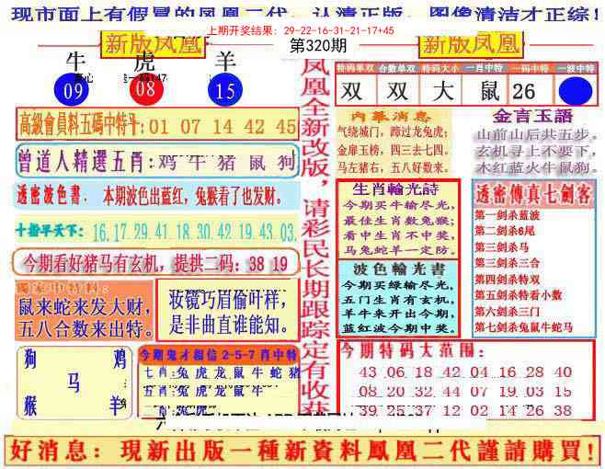Click the 金言玉語 heading
Viewport: 605px width, 469px height.
pyautogui.click(x=531, y=117)
